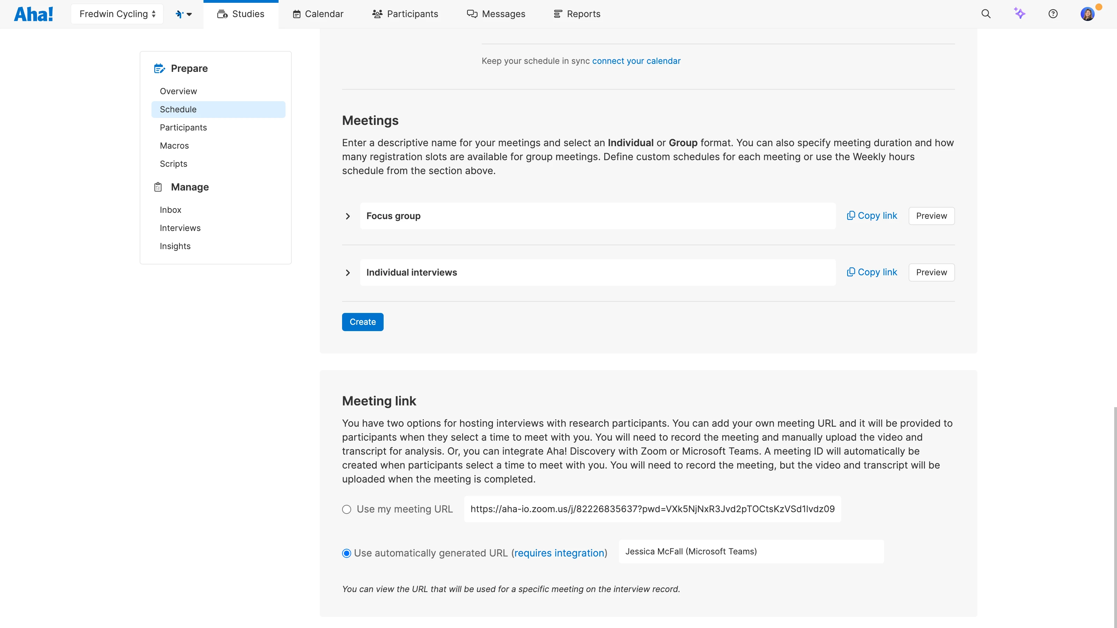The image size is (1117, 628).
Task: Select Use automatically generated URL radio
Action: coord(347,553)
